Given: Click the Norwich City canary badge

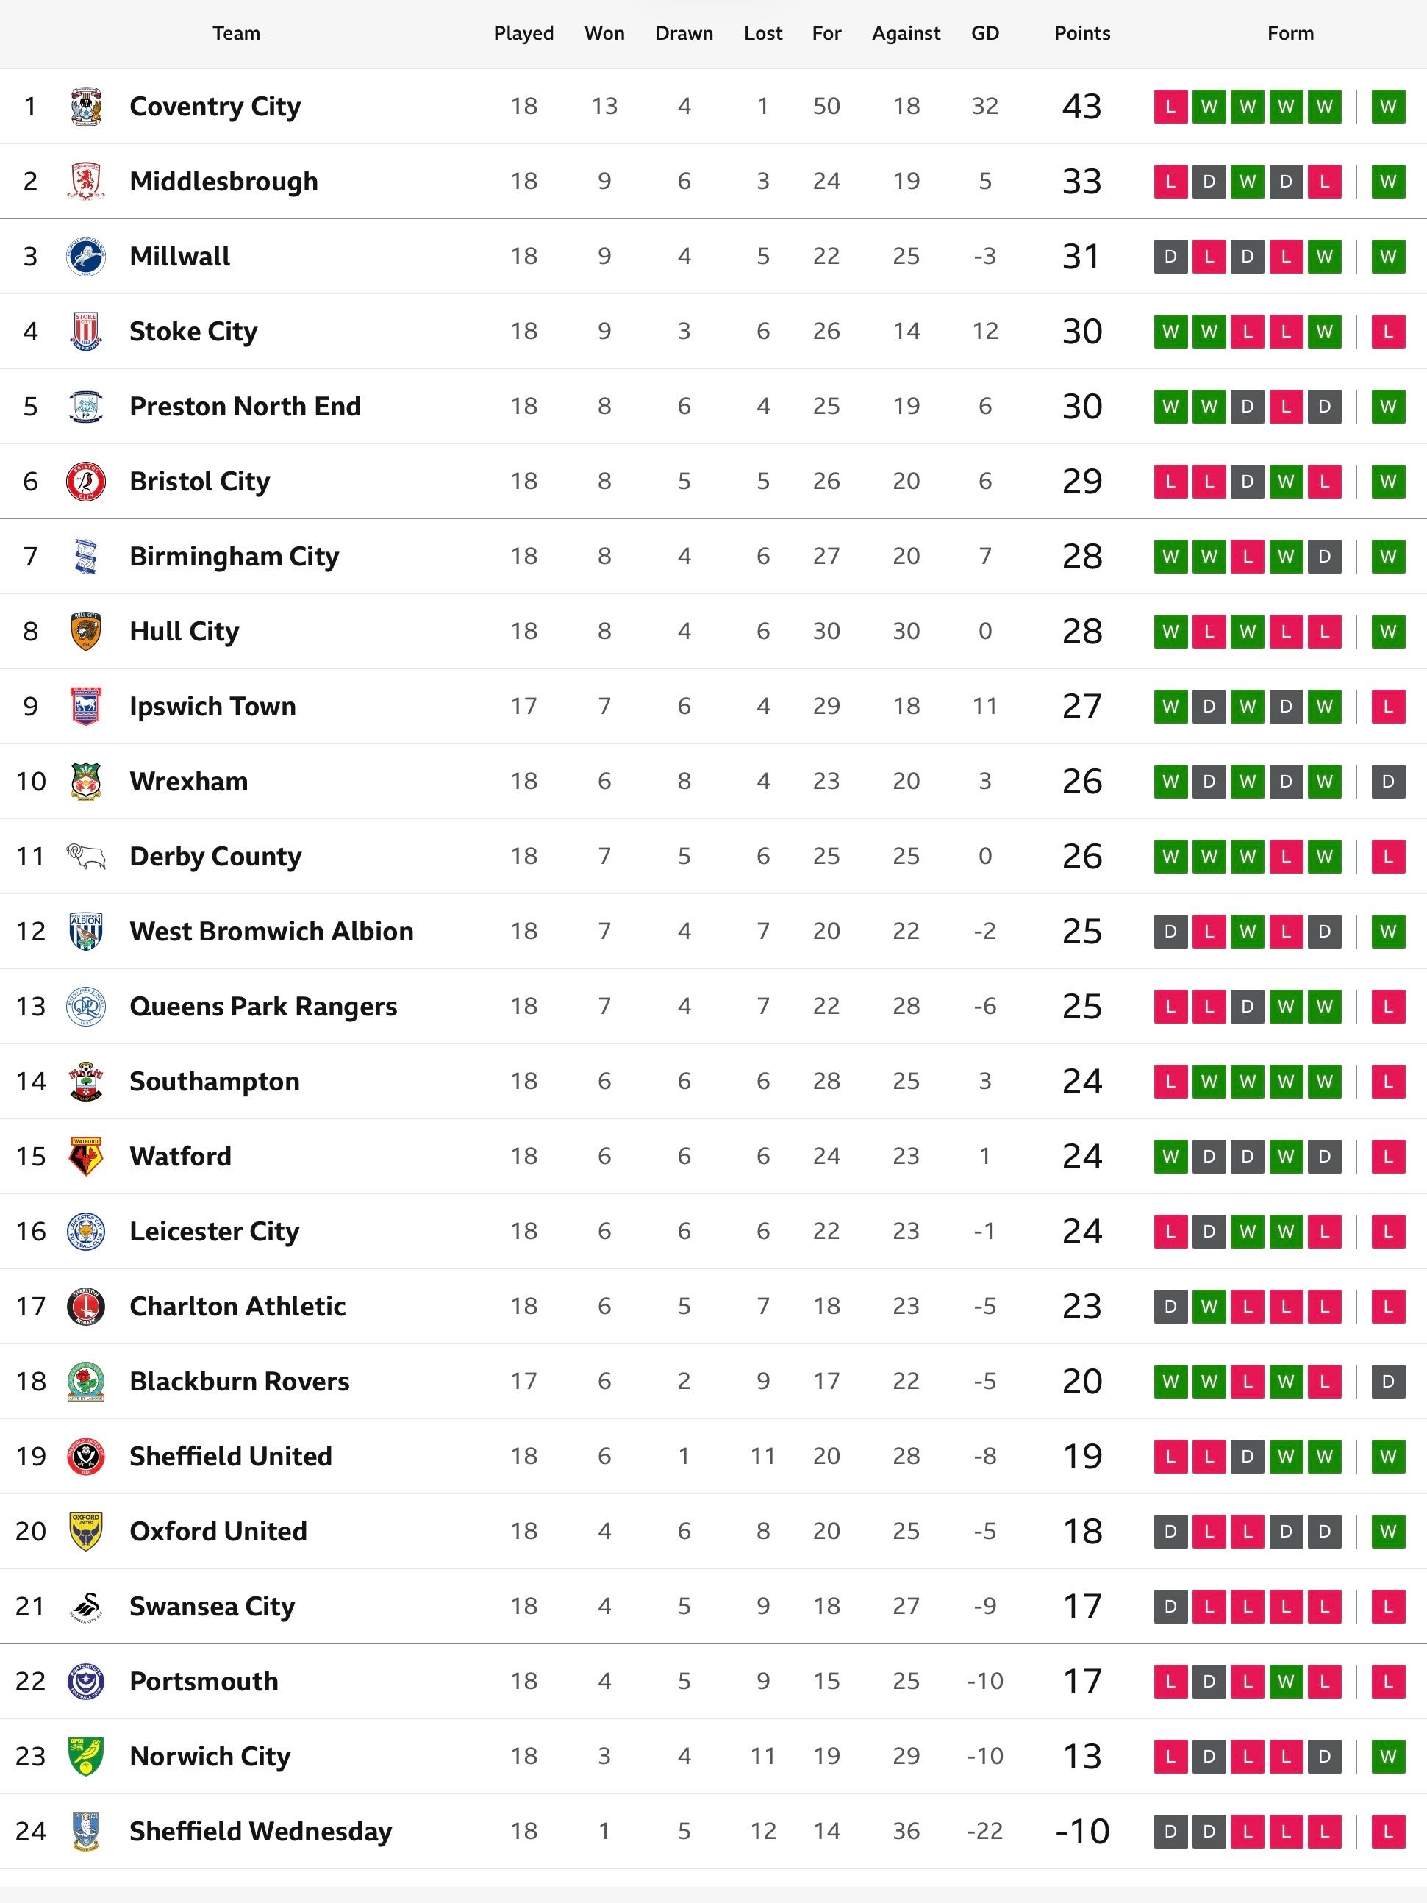Looking at the screenshot, I should 86,1756.
